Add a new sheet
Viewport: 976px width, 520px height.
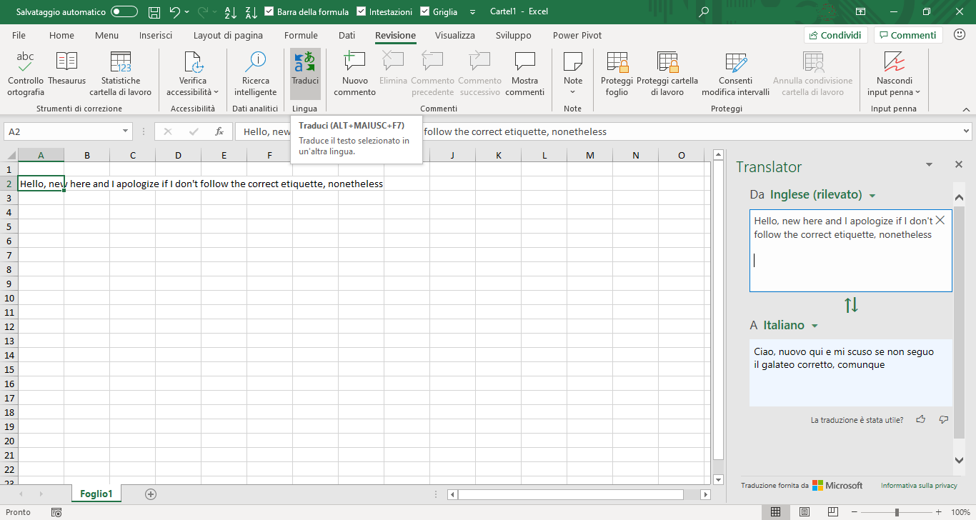pyautogui.click(x=150, y=494)
